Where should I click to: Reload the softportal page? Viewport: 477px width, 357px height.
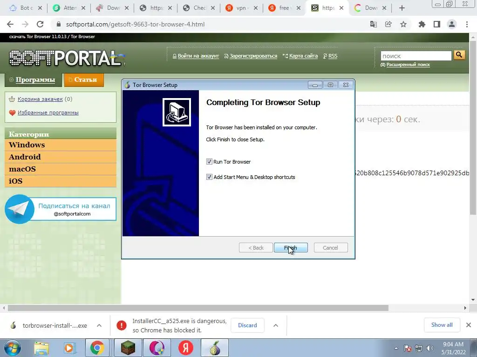(40, 24)
